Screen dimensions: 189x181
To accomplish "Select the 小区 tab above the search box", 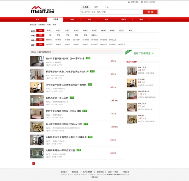I will pos(107,7).
